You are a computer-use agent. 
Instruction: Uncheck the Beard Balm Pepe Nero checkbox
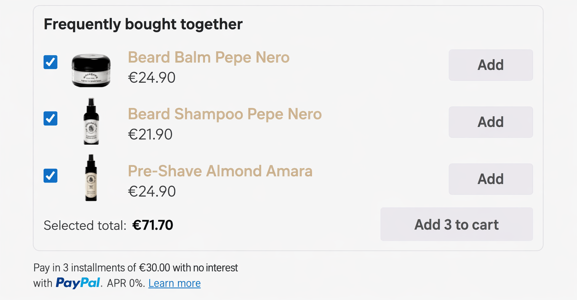[x=50, y=62]
